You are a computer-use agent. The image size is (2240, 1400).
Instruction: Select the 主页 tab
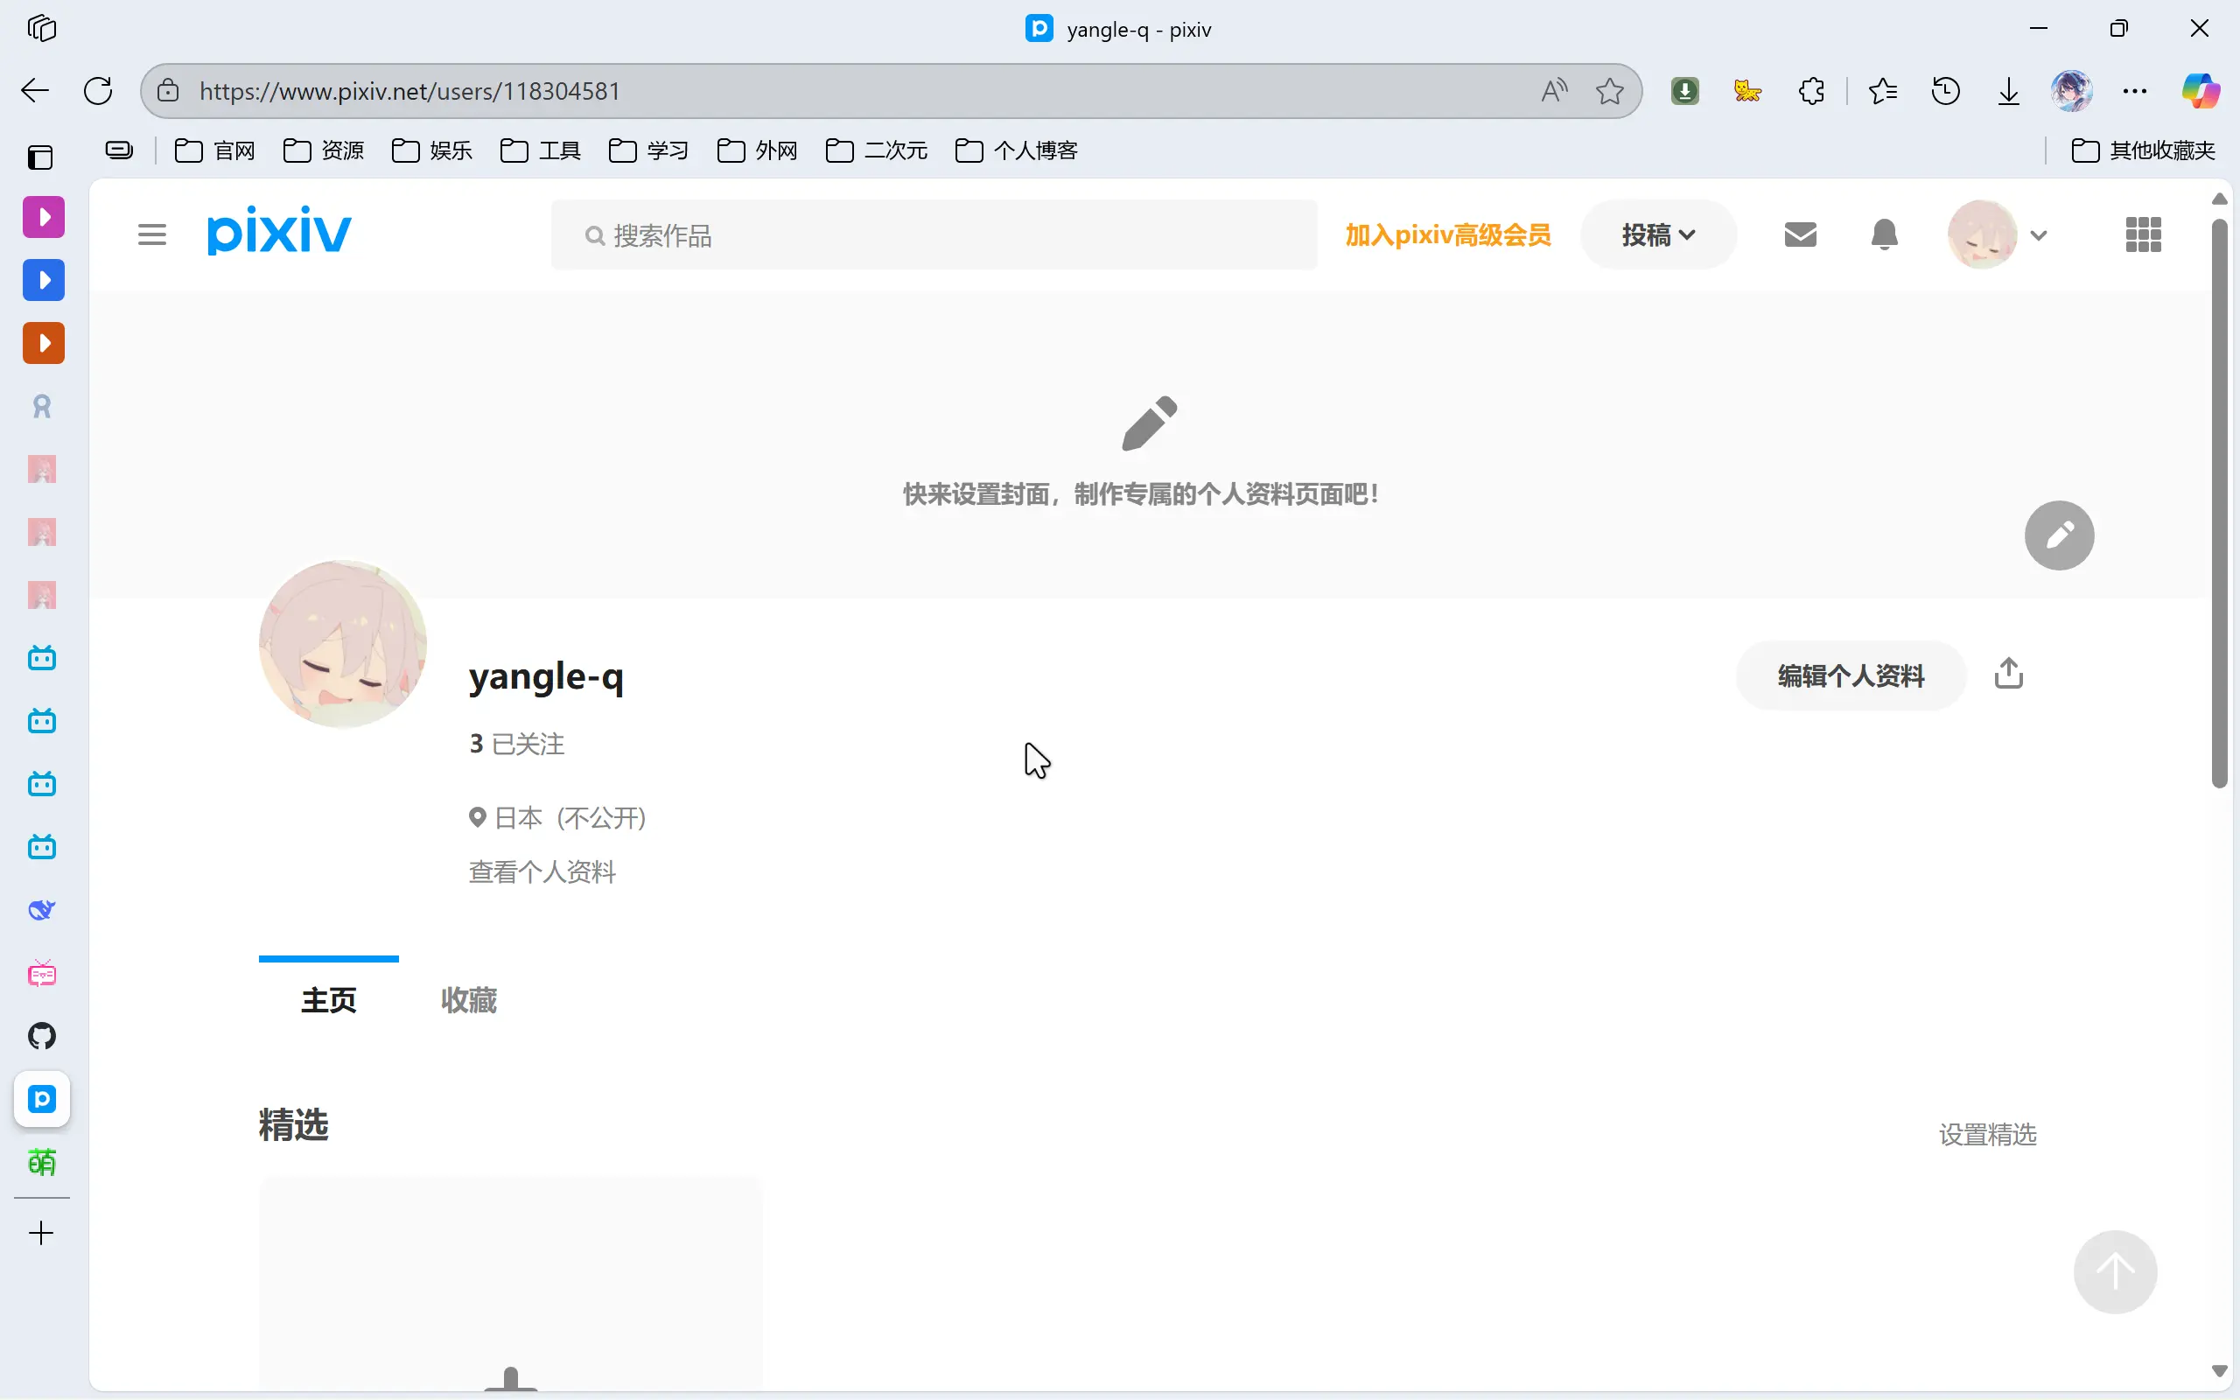tap(329, 1000)
